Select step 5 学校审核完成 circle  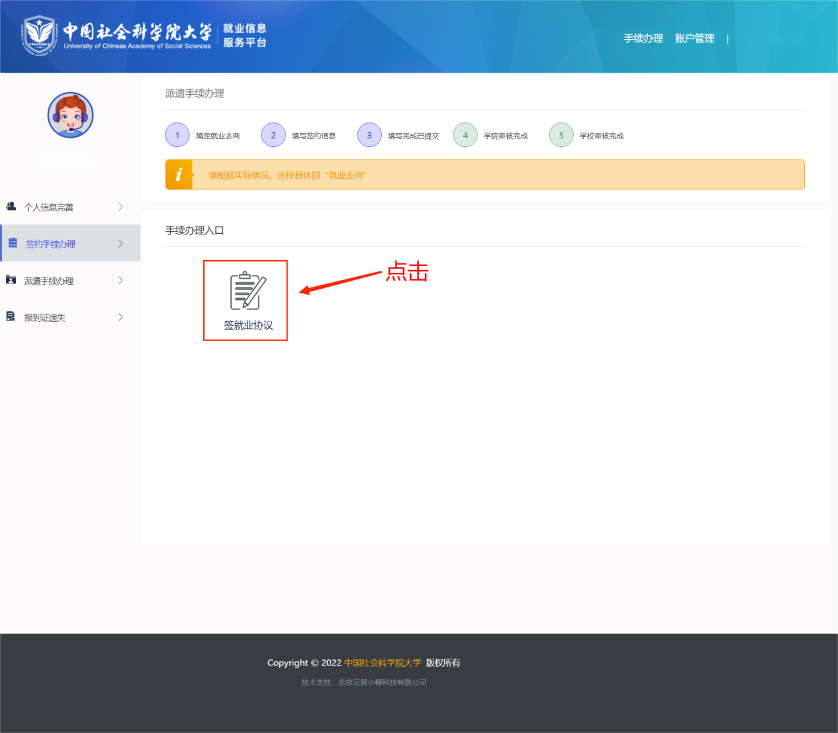tap(561, 135)
